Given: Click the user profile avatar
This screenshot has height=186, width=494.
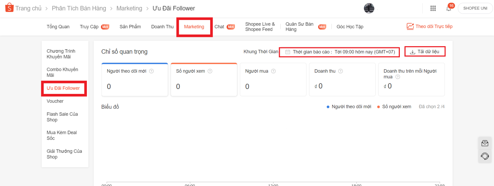Looking at the screenshot, I should click(369, 8).
